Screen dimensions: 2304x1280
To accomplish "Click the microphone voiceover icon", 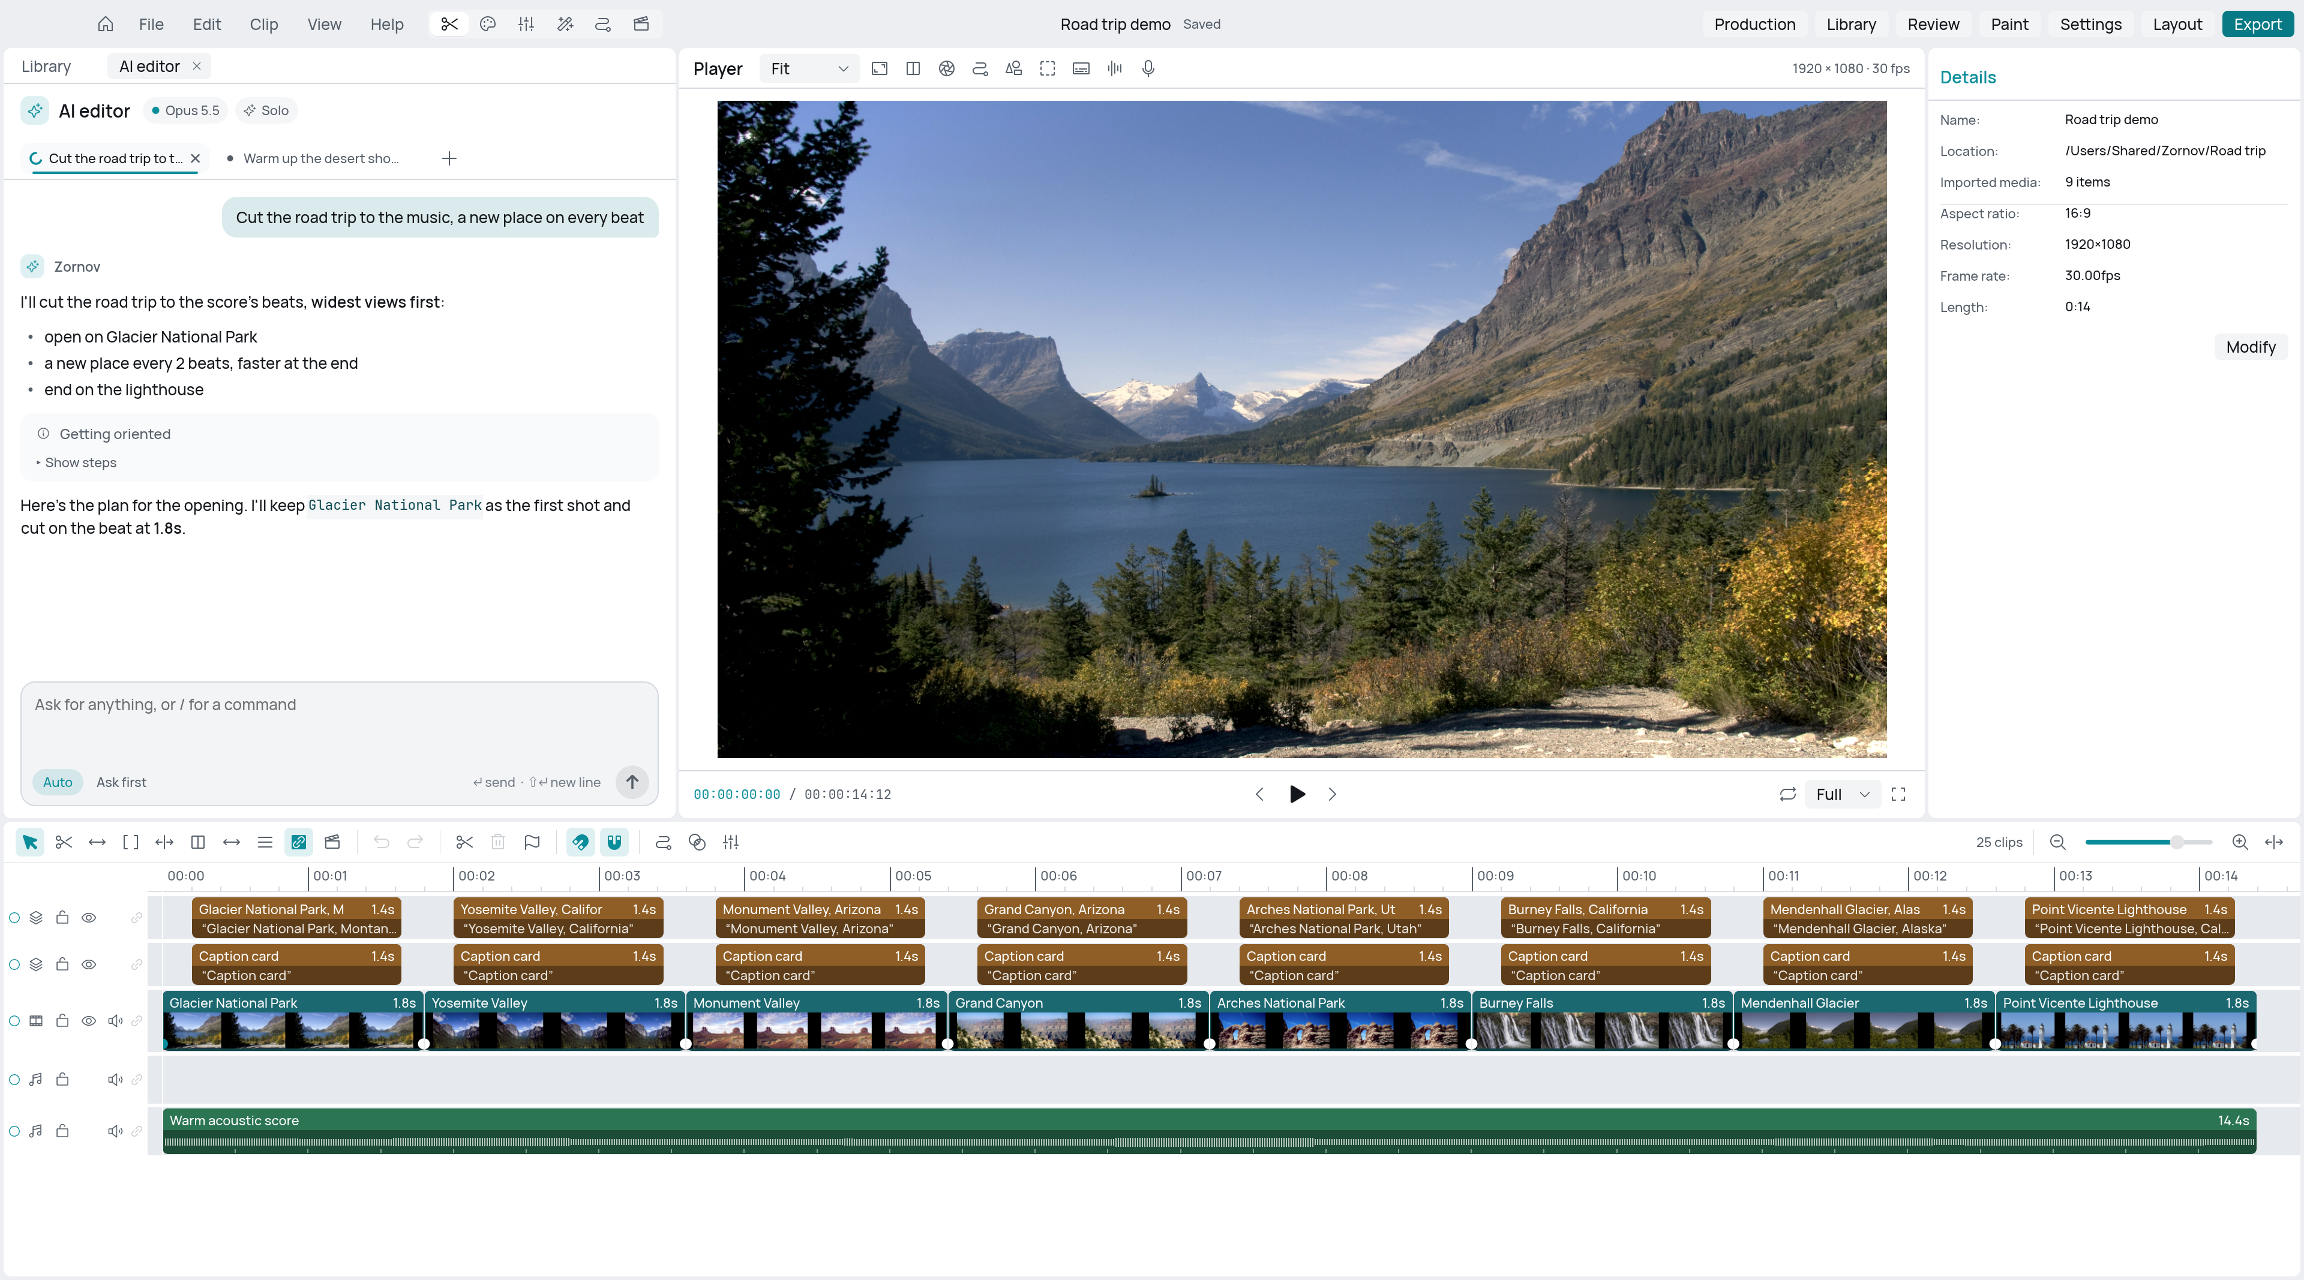I will (1148, 69).
